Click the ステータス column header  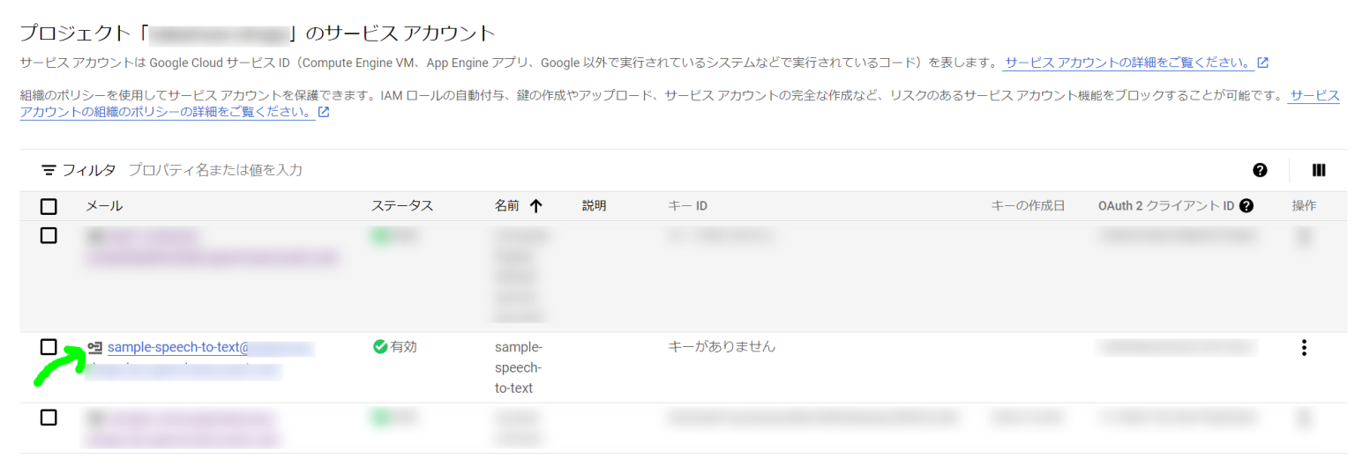click(x=401, y=206)
